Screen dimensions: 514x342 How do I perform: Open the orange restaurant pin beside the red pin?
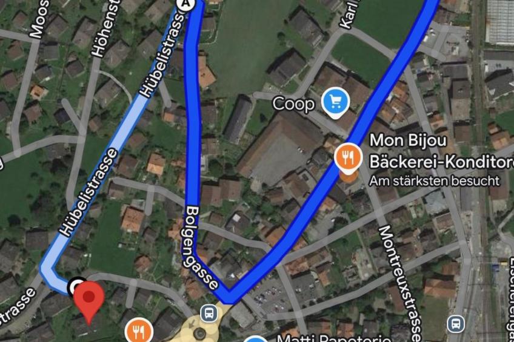click(139, 330)
